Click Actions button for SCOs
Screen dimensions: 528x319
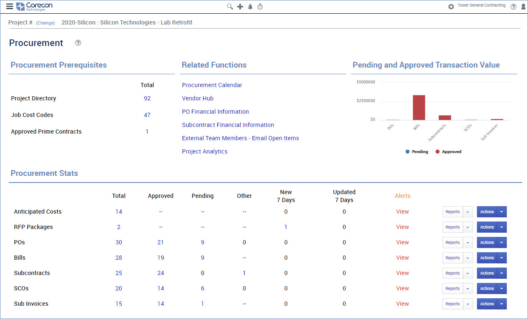(487, 289)
